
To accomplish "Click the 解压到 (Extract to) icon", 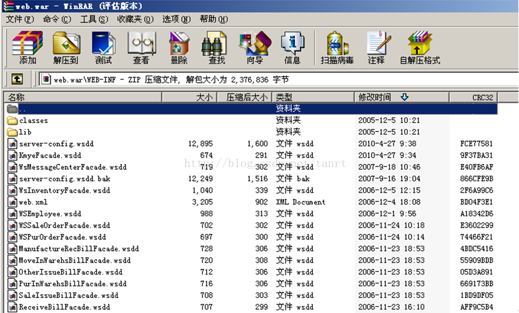I will tap(66, 47).
